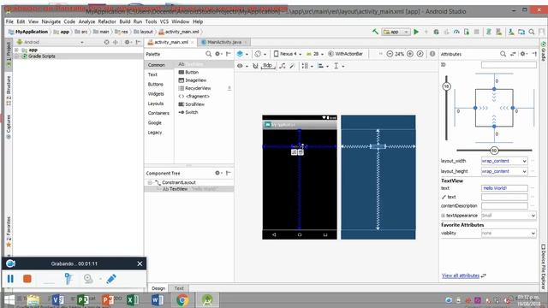Pause the screen recording
Image resolution: width=548 pixels, height=308 pixels.
pyautogui.click(x=10, y=279)
